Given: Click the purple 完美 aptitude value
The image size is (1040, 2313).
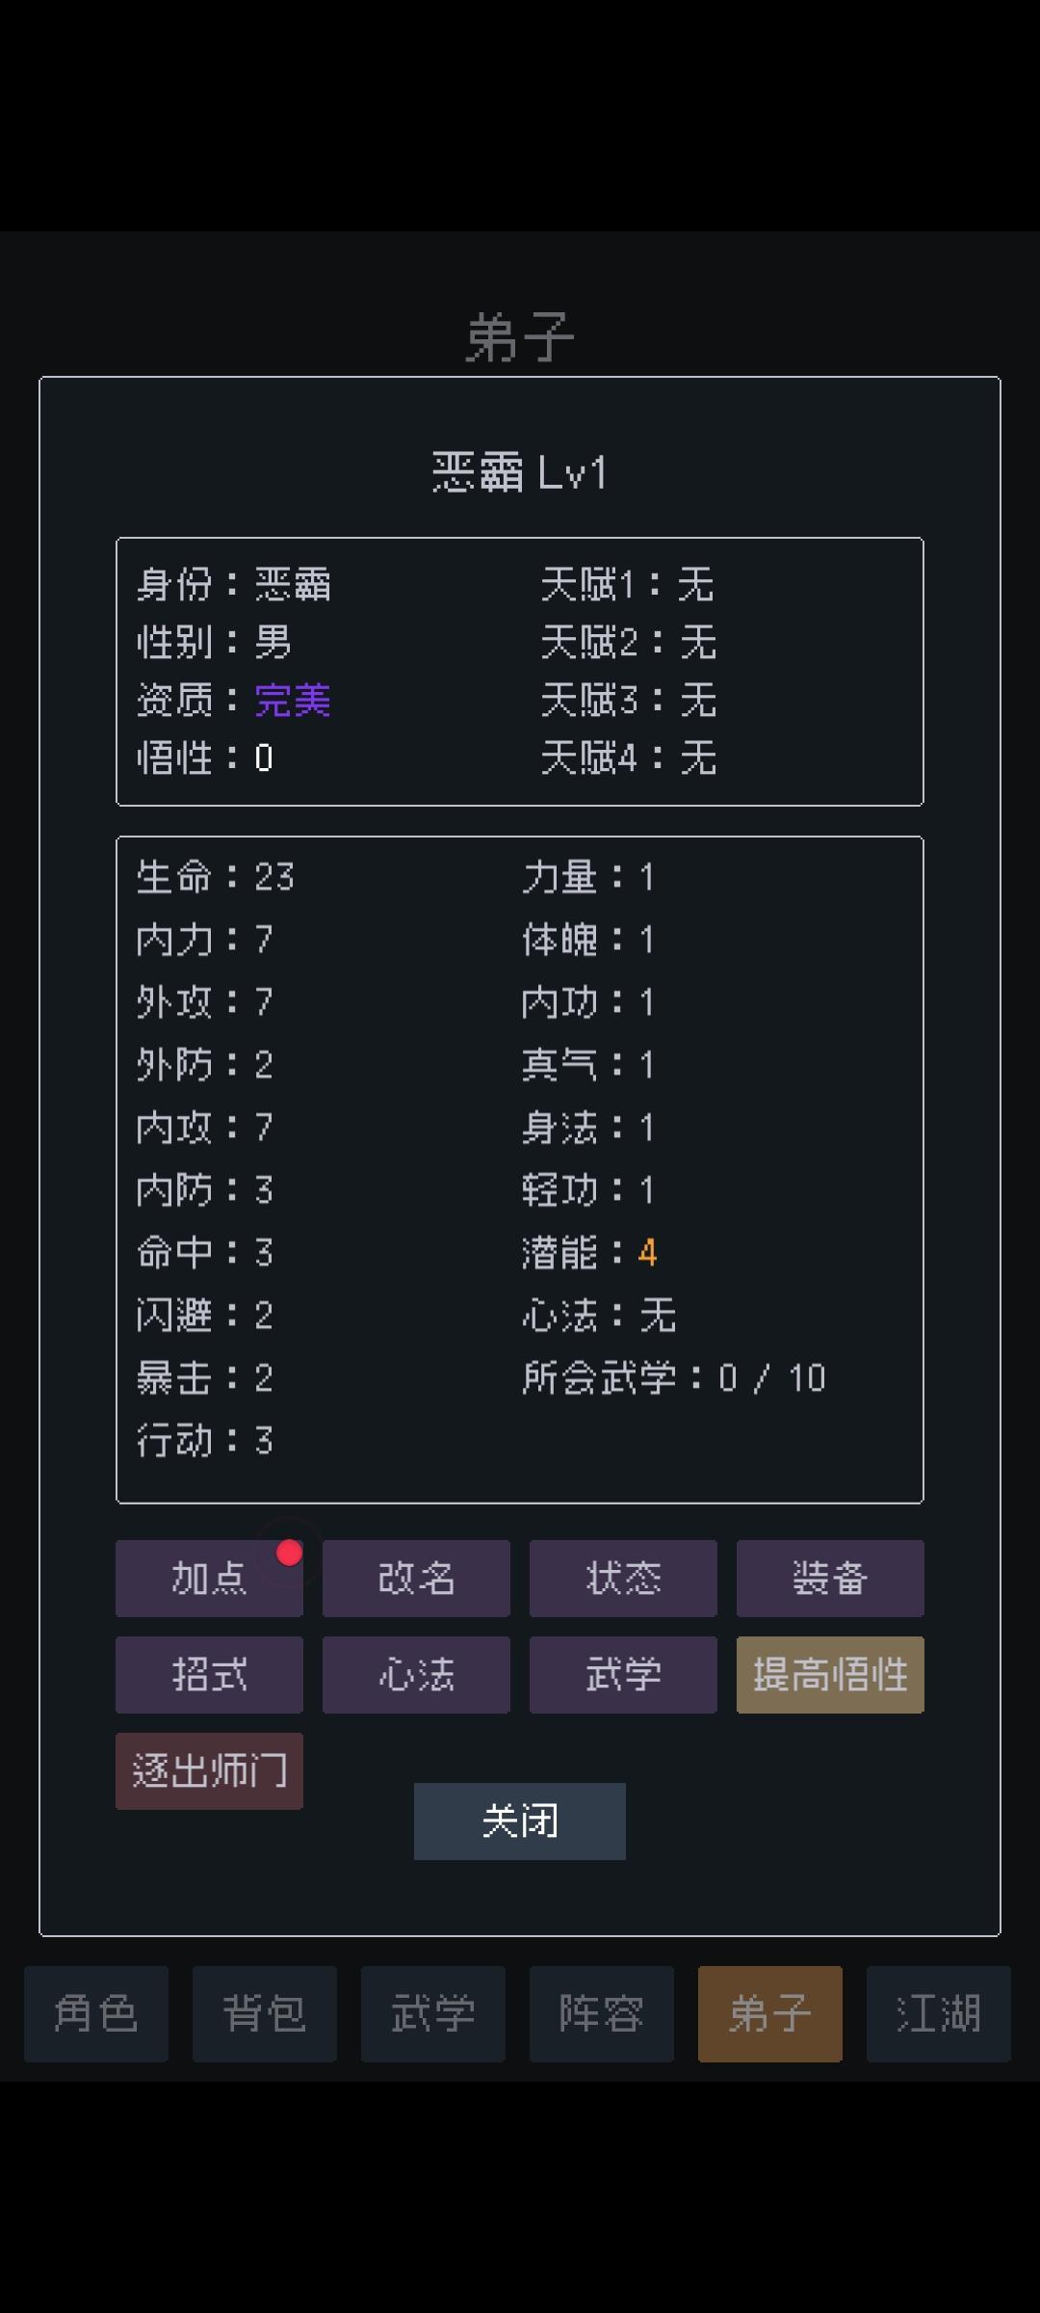Looking at the screenshot, I should pyautogui.click(x=293, y=700).
